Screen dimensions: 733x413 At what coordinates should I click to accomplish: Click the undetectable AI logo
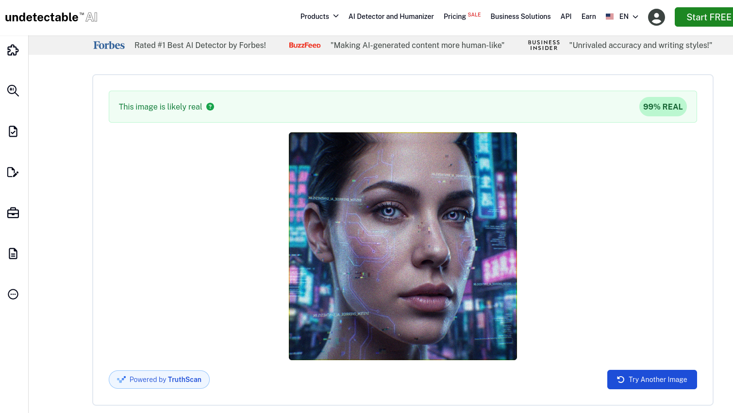click(51, 16)
